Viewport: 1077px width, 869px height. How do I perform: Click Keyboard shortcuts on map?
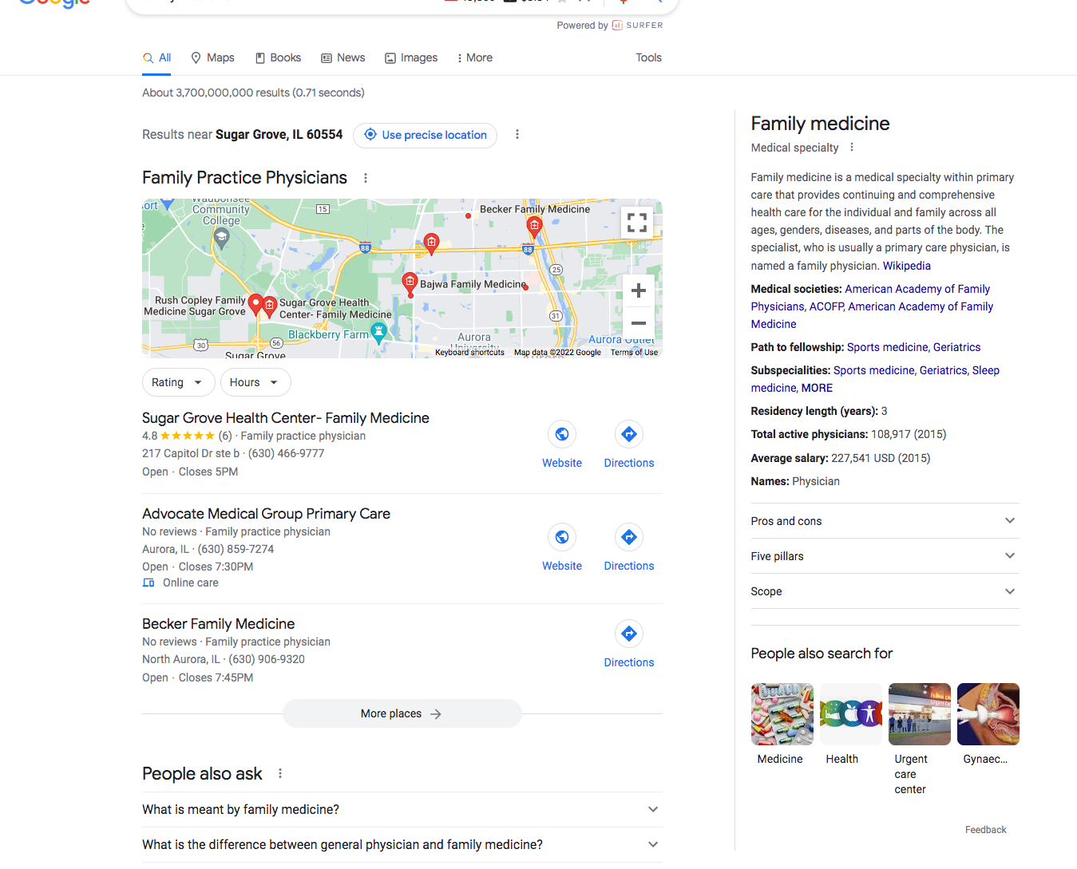469,352
